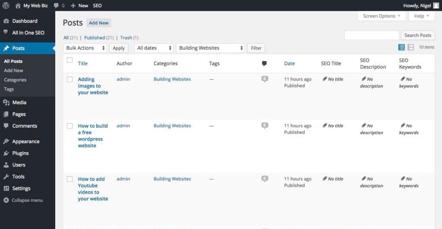Image resolution: width=442 pixels, height=229 pixels.
Task: Sort by comments column bubble icon
Action: tap(264, 64)
